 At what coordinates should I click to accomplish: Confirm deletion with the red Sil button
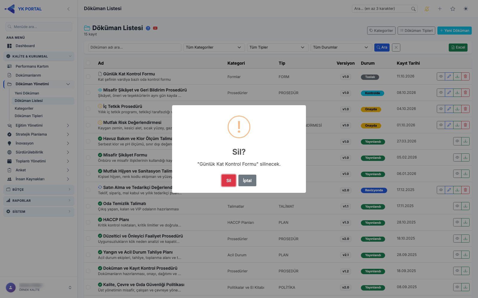(229, 180)
